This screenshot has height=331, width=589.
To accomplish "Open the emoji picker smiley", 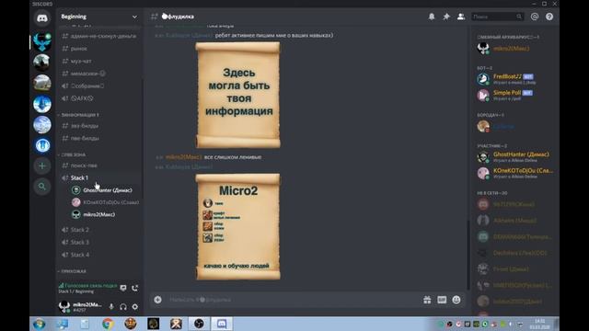I will (x=456, y=300).
